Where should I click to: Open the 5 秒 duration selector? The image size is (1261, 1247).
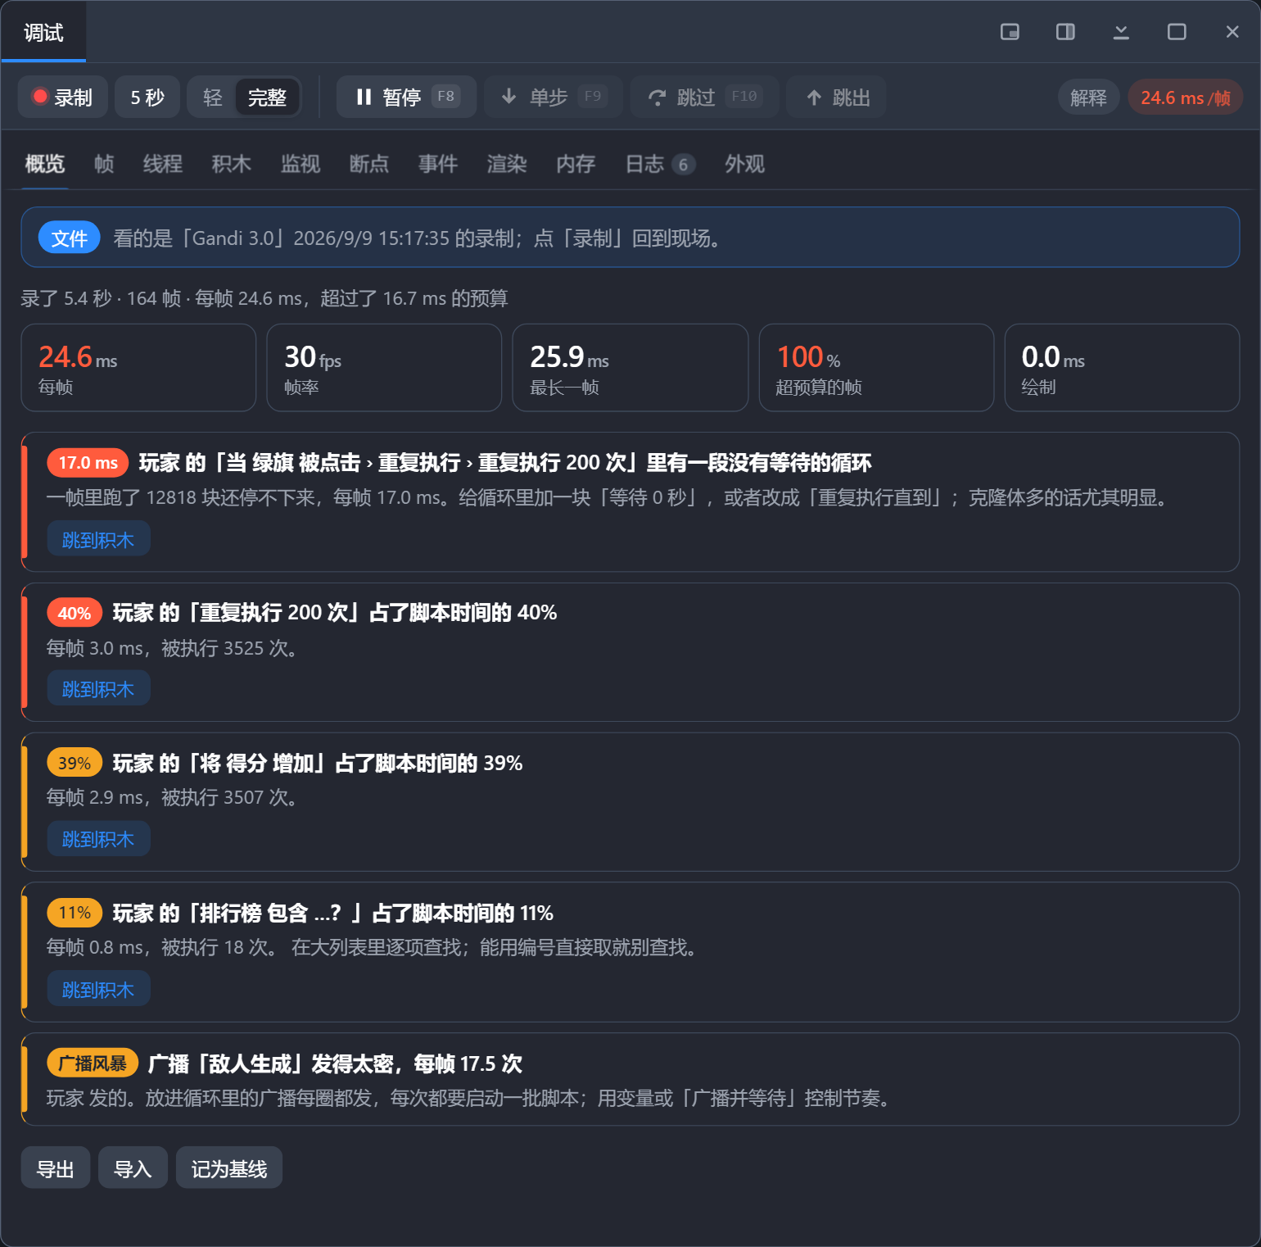pyautogui.click(x=147, y=97)
